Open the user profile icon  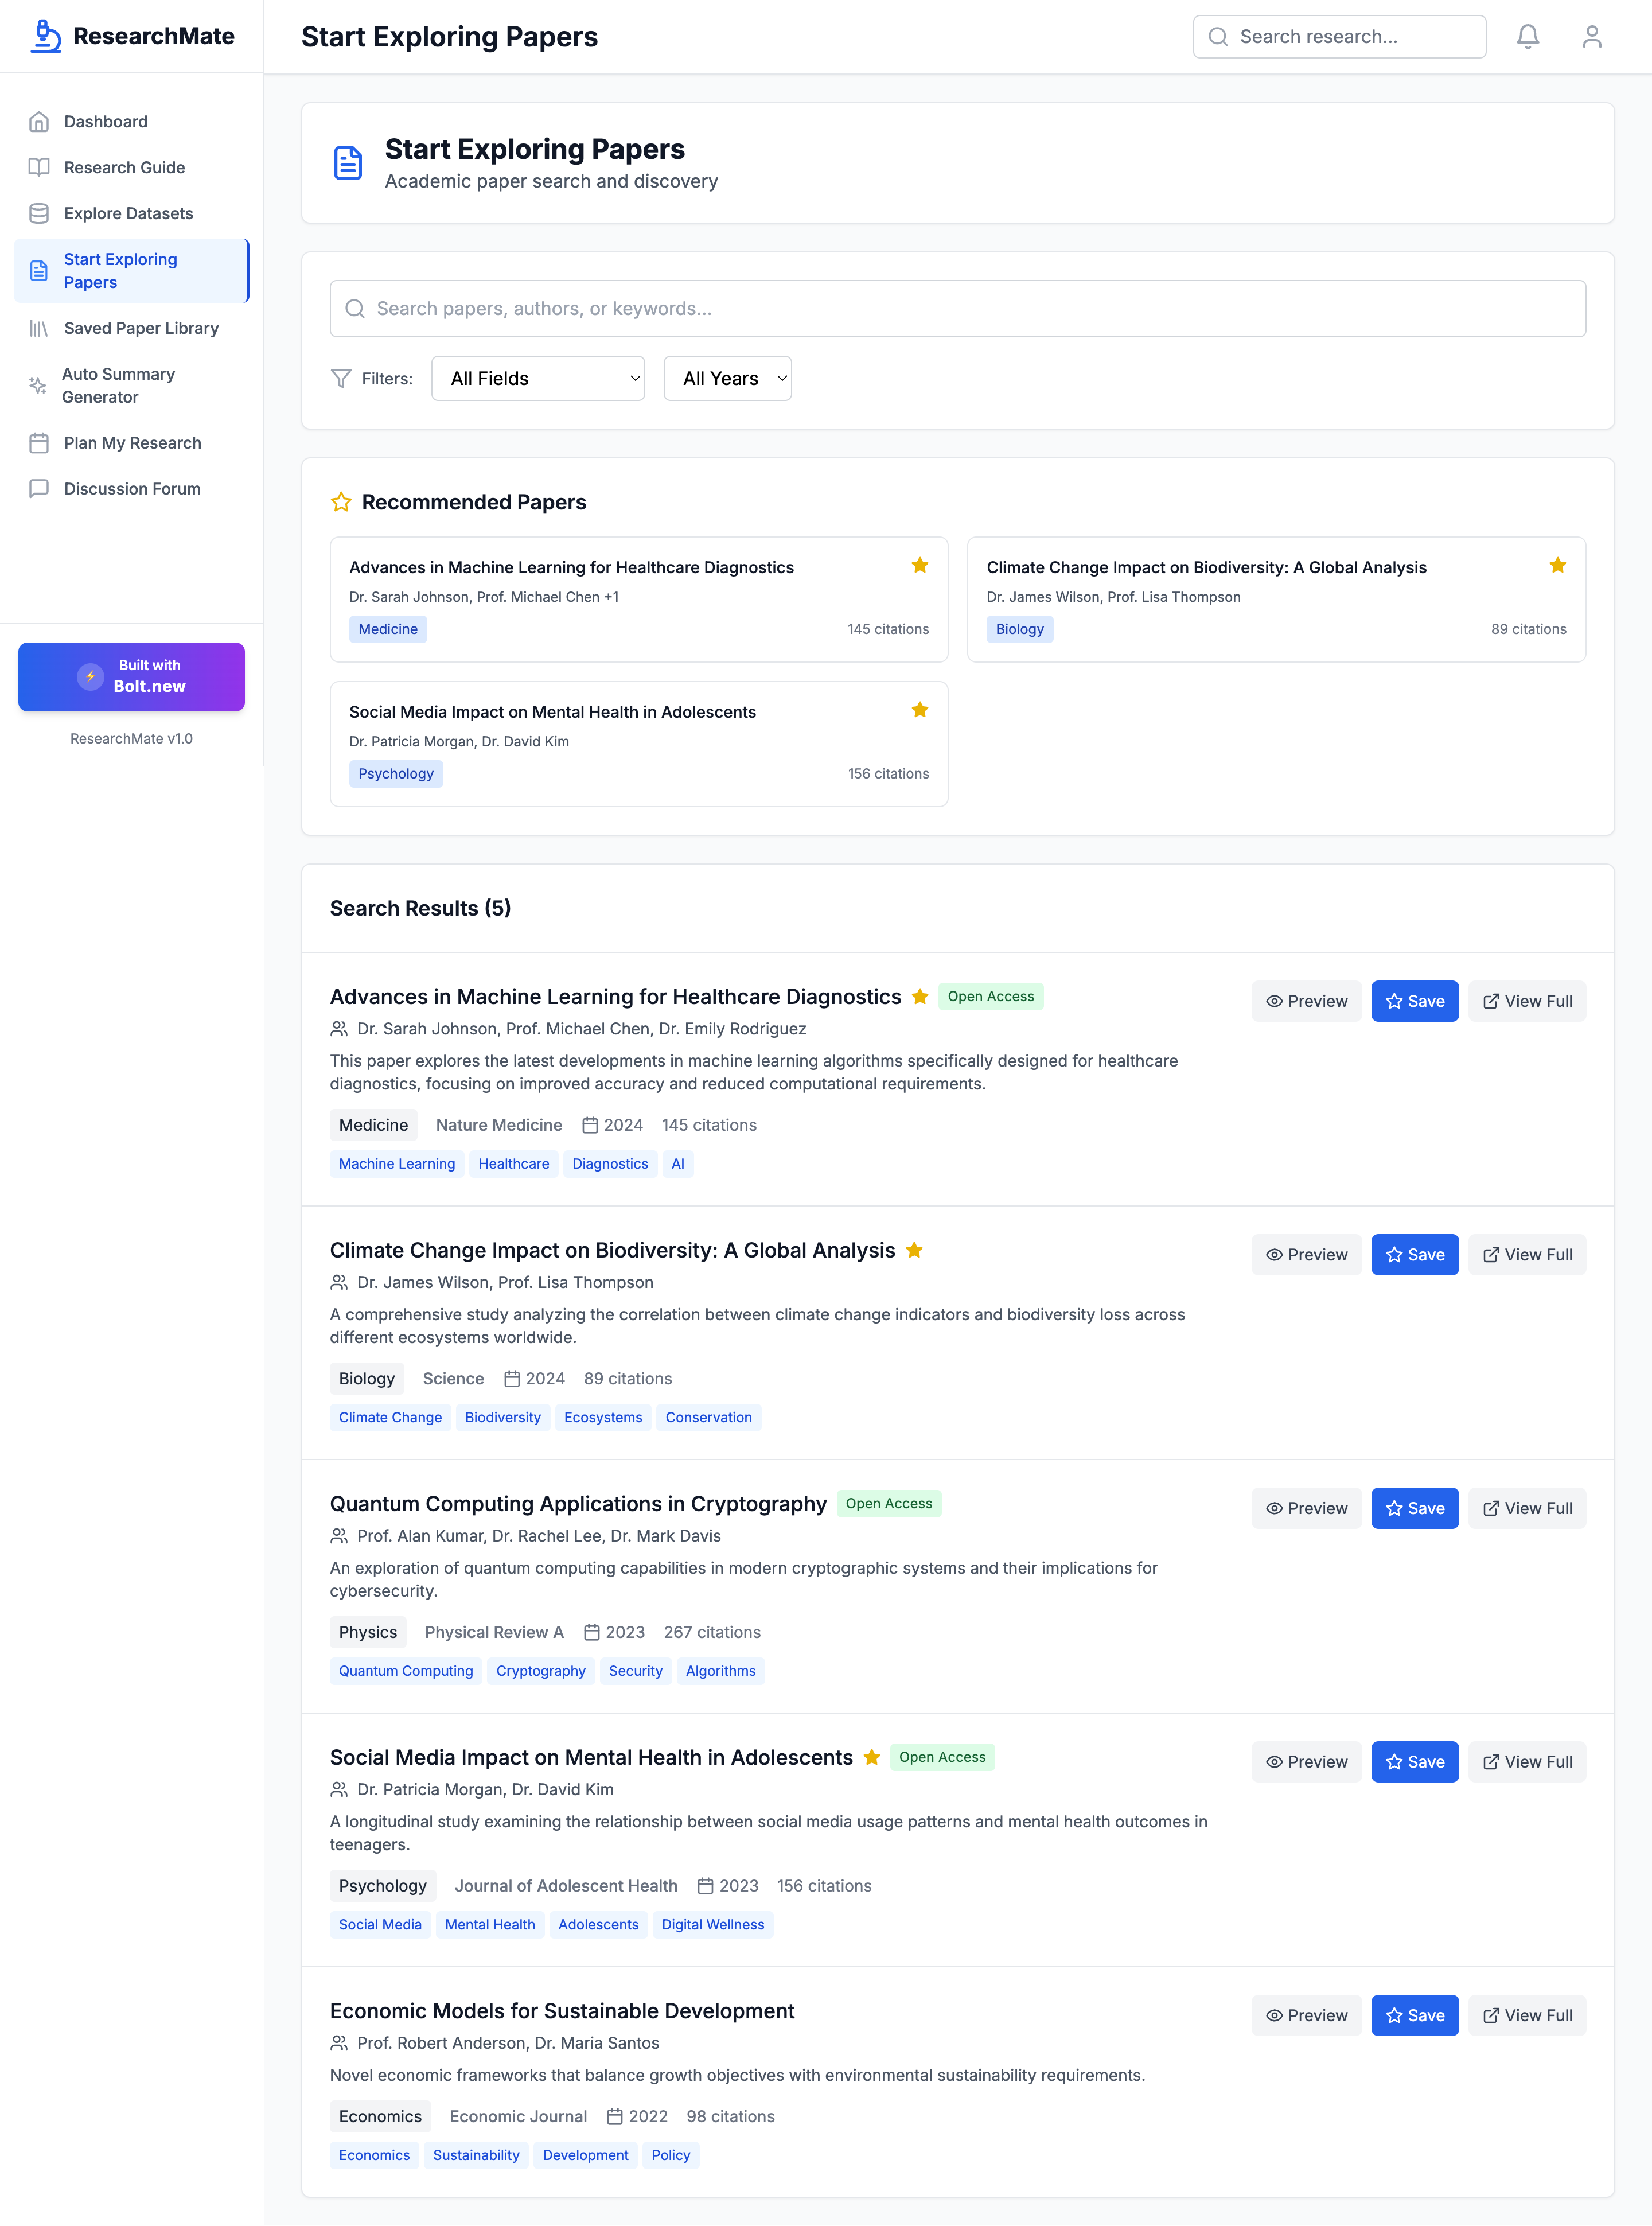(x=1591, y=37)
